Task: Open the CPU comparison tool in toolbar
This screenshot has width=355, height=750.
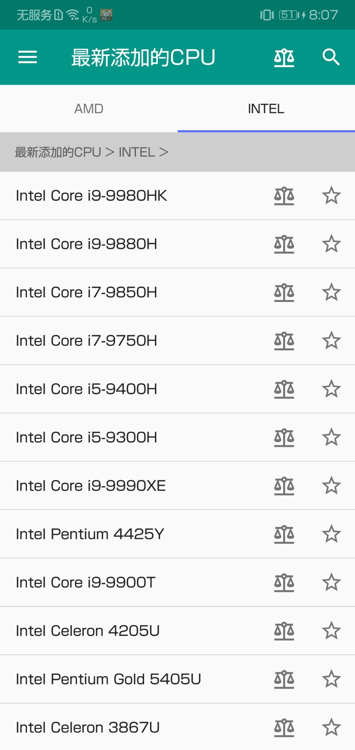Action: [284, 57]
